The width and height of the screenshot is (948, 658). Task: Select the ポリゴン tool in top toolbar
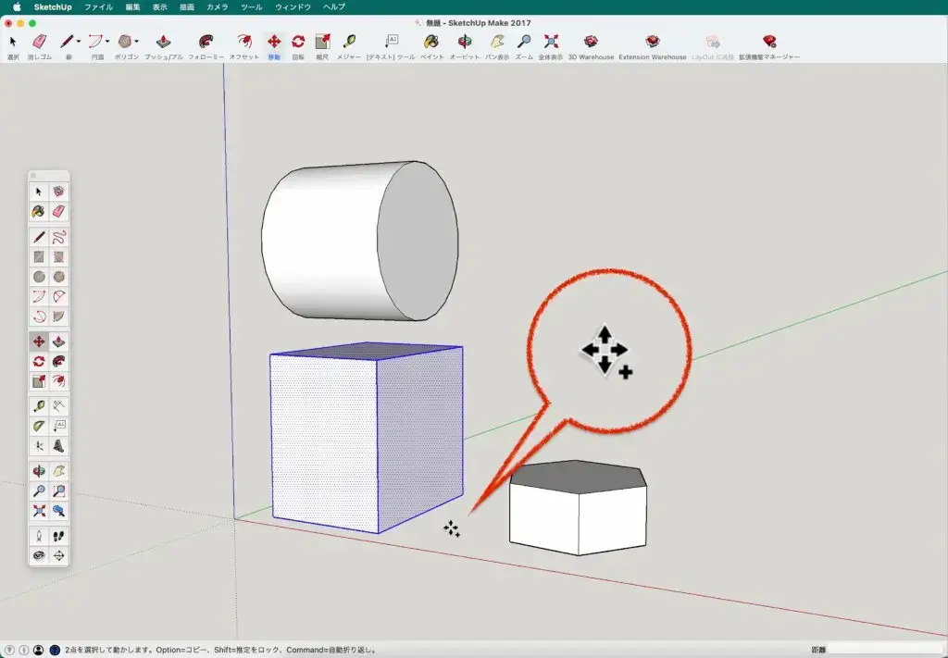125,42
